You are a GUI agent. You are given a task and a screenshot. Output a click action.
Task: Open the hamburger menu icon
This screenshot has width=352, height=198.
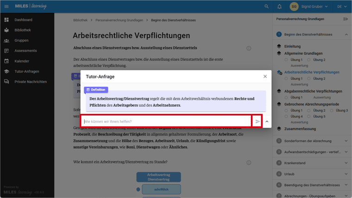click(6, 6)
